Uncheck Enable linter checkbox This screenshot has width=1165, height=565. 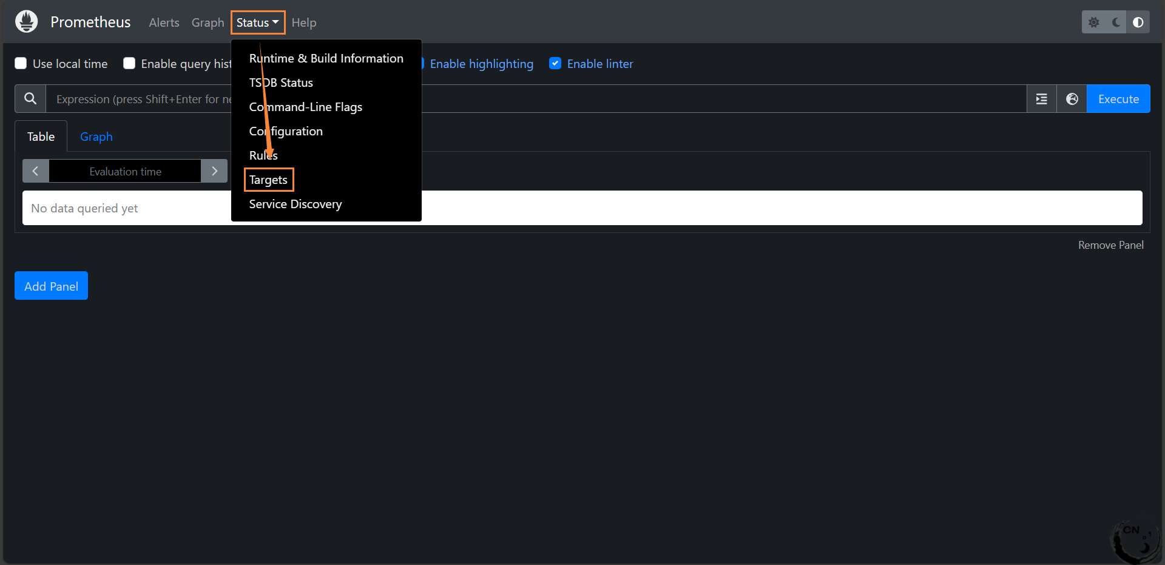pos(555,63)
